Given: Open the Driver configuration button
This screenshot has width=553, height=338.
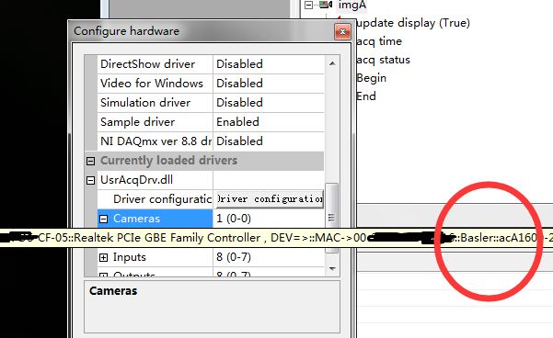Looking at the screenshot, I should [x=270, y=199].
